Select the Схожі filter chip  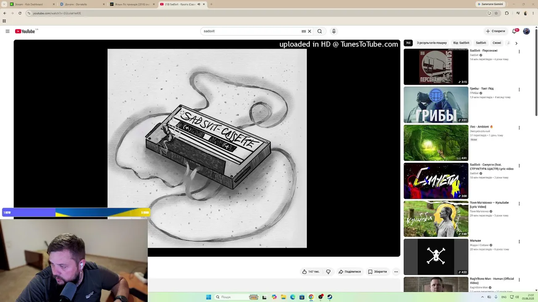tap(497, 43)
